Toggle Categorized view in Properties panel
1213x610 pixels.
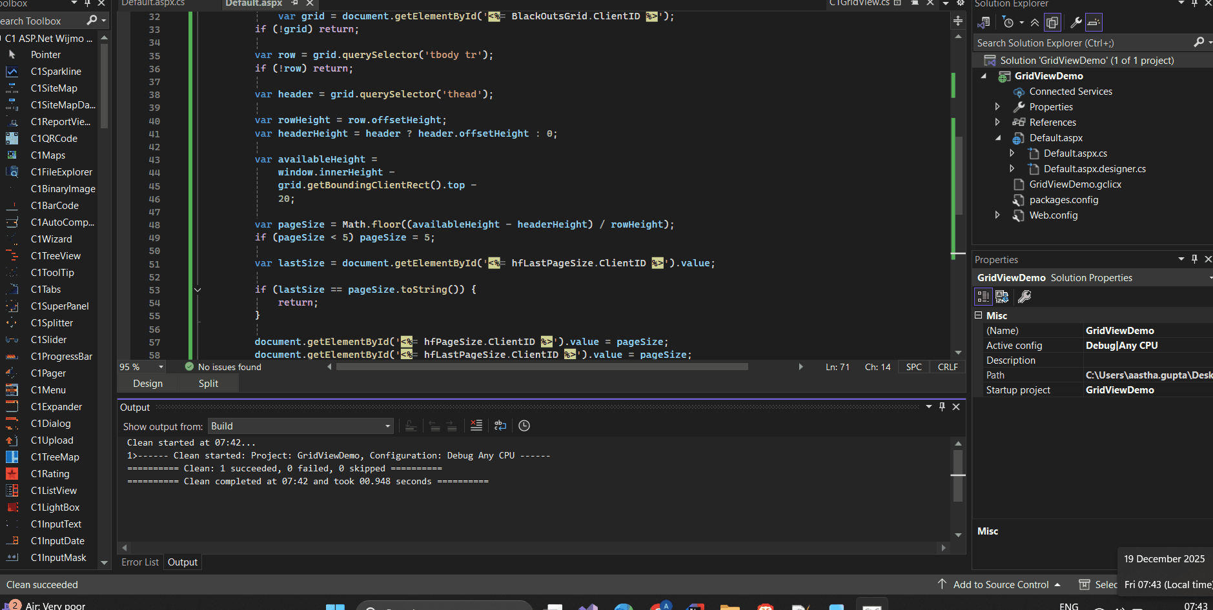983,297
